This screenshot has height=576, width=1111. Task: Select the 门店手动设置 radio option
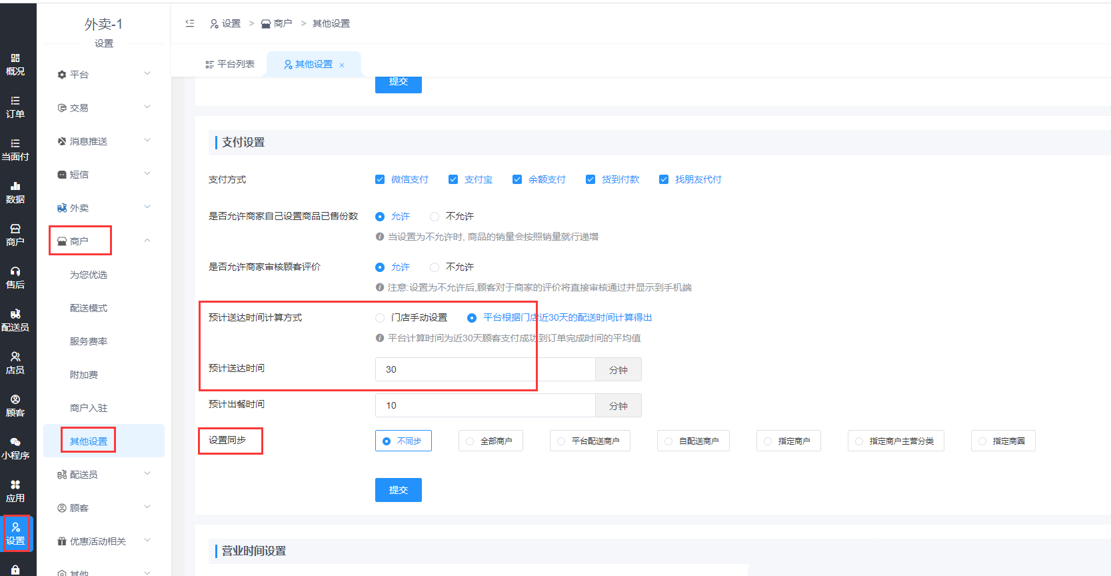tap(380, 318)
